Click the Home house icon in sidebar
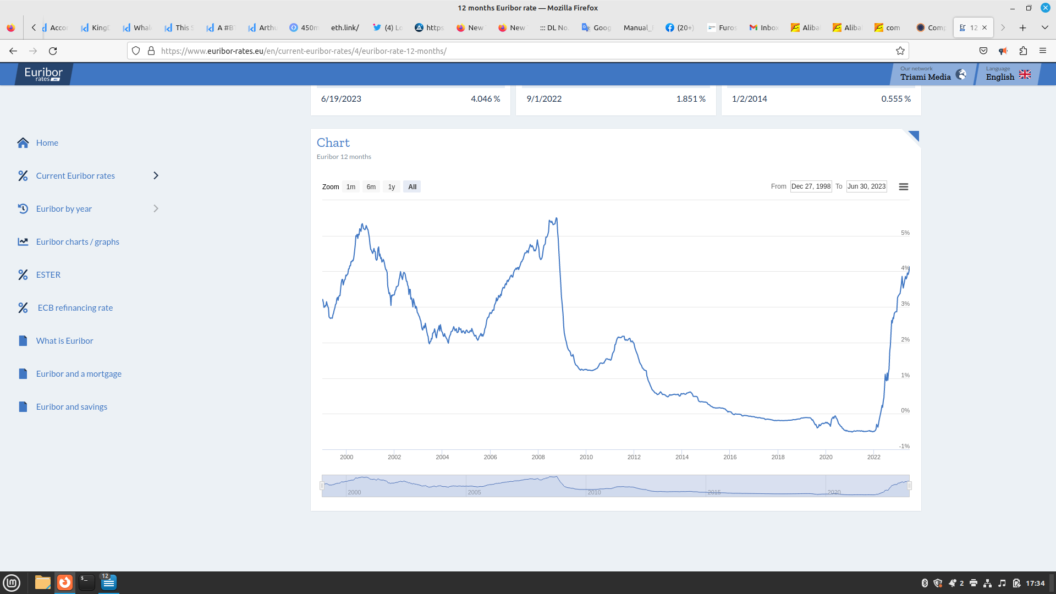Viewport: 1056px width, 594px height. tap(23, 143)
